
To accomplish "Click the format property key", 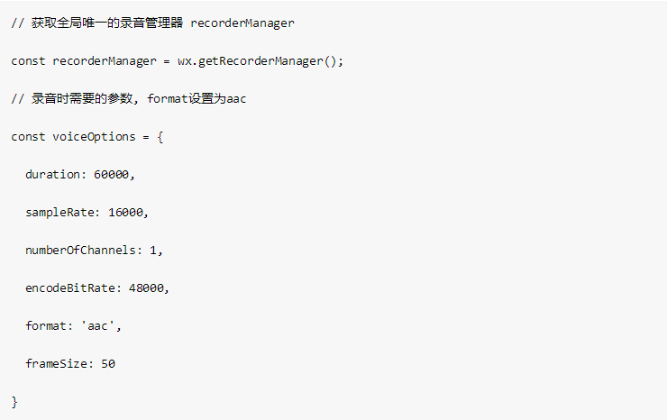I will (x=46, y=326).
